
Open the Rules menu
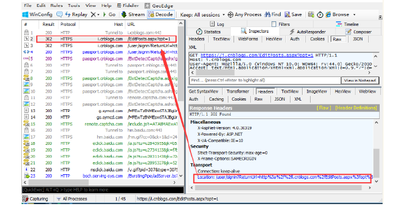point(56,5)
